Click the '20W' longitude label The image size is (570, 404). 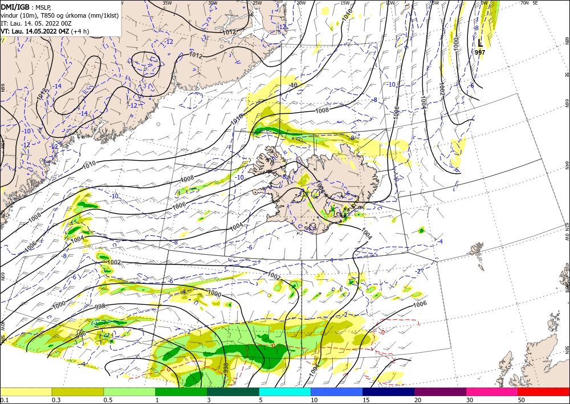pos(301,3)
